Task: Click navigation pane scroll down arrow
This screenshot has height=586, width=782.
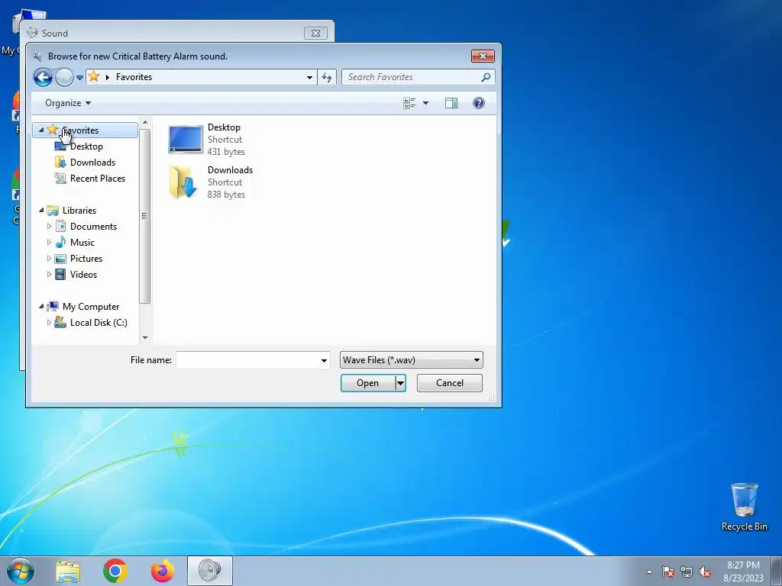Action: [x=144, y=338]
